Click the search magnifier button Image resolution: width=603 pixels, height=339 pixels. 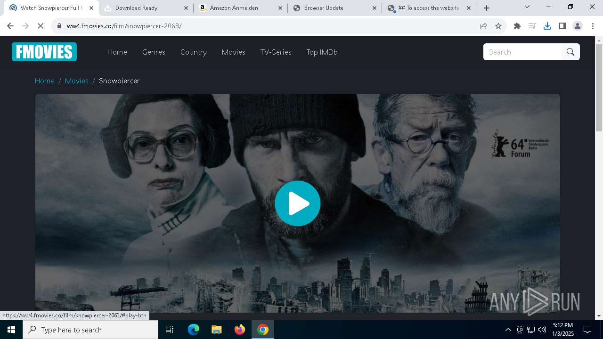click(570, 52)
